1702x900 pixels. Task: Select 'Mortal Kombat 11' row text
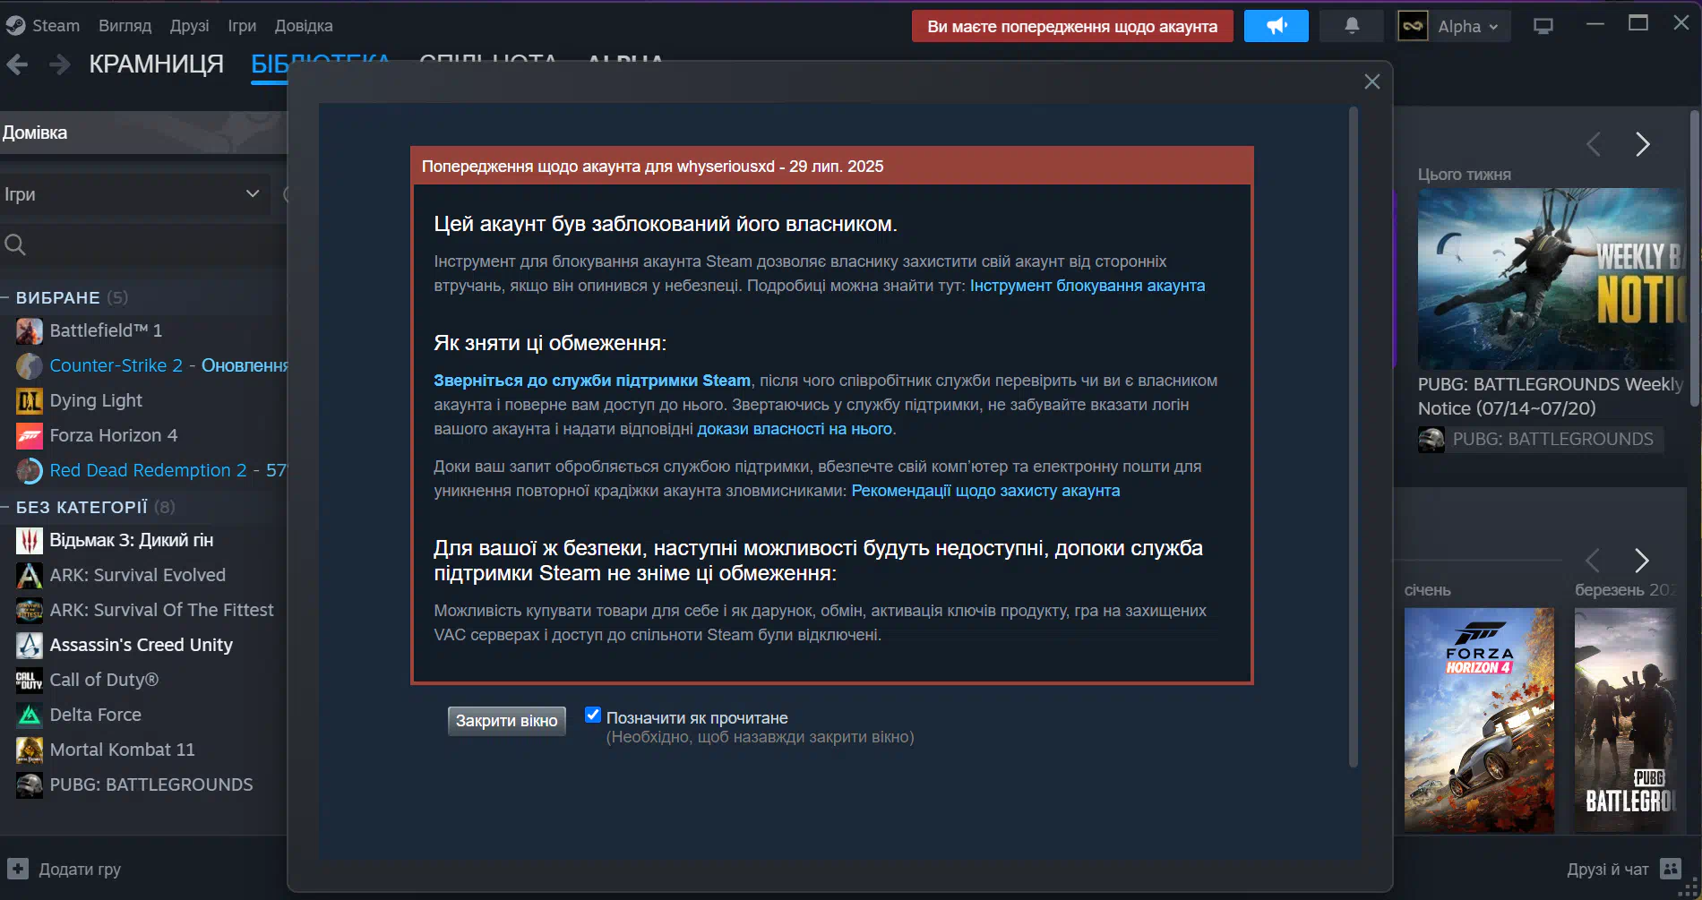pos(122,750)
